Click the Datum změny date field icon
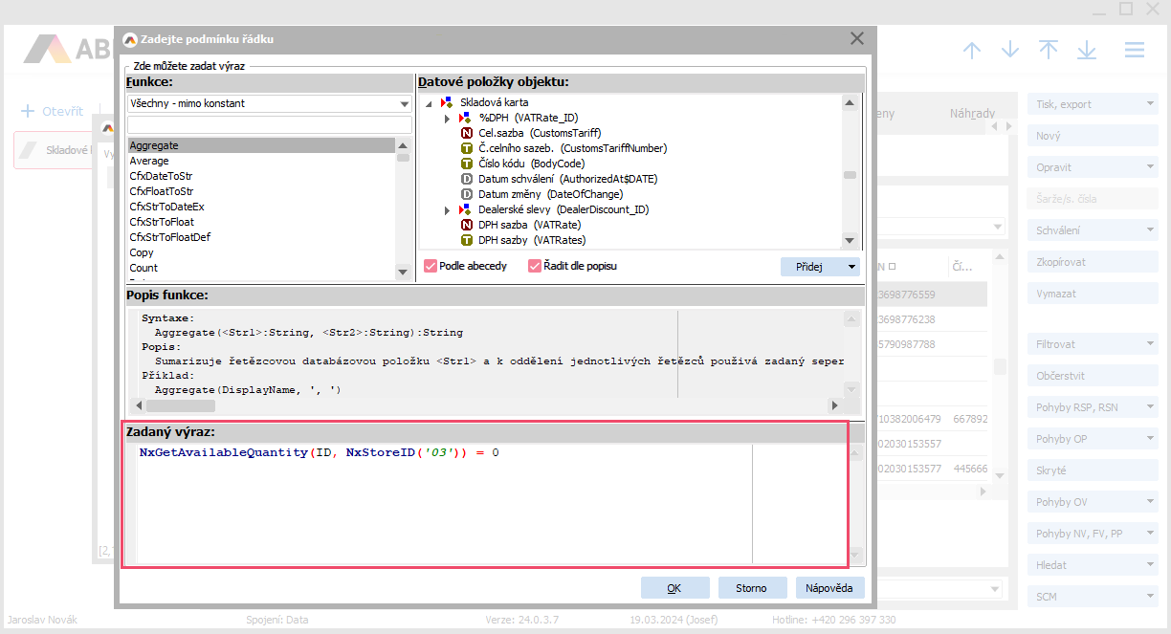This screenshot has width=1171, height=634. click(467, 194)
